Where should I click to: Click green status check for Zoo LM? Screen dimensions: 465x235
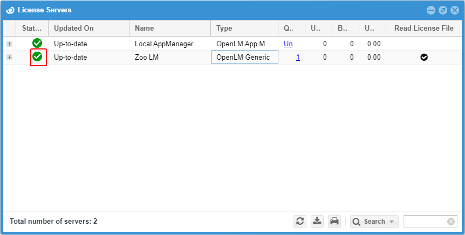tap(37, 57)
